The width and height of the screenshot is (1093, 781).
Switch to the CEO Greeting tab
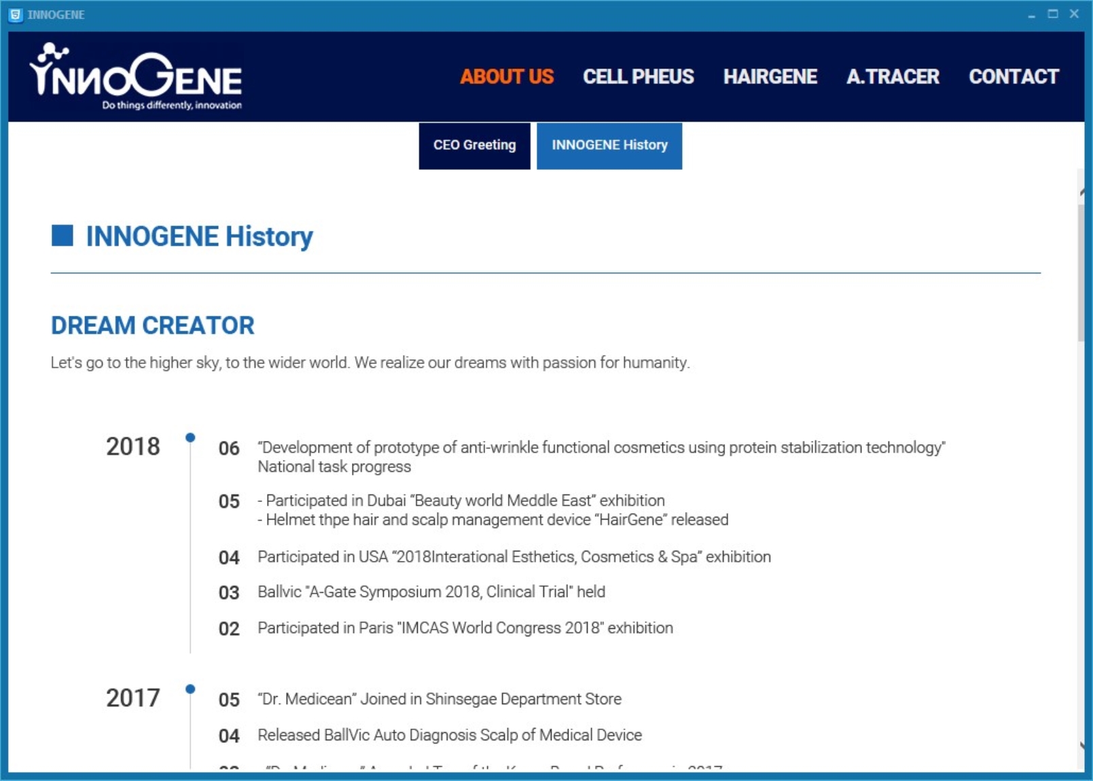[x=474, y=145]
